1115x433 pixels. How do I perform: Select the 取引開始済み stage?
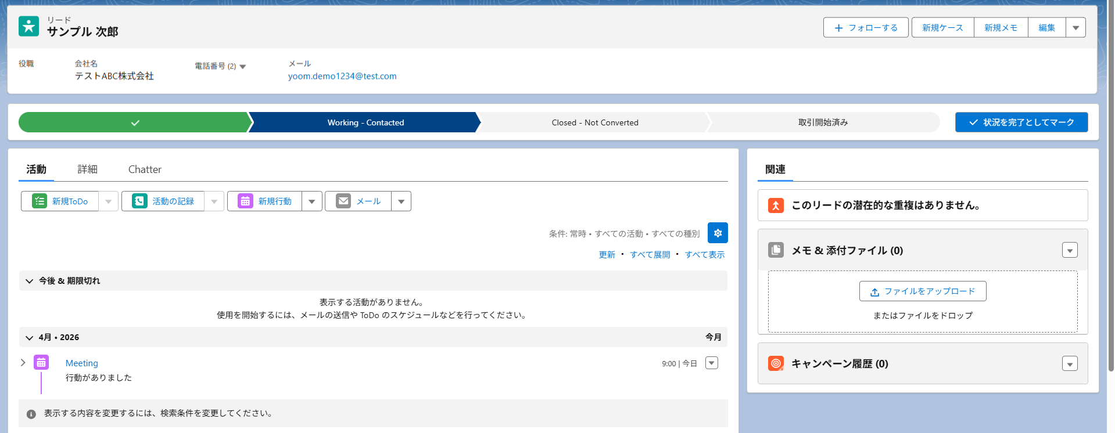823,122
